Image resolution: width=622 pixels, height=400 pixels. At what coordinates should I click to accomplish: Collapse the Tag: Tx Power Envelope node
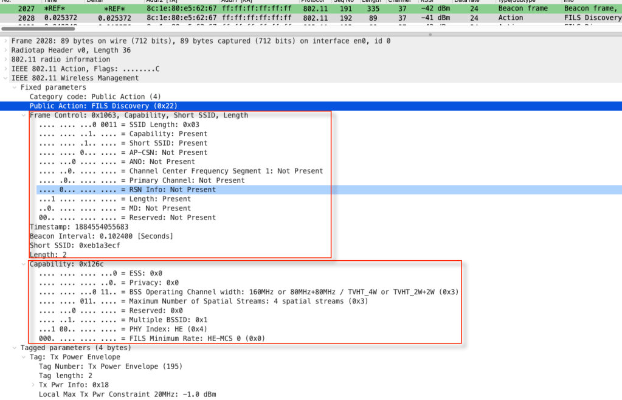(24, 357)
